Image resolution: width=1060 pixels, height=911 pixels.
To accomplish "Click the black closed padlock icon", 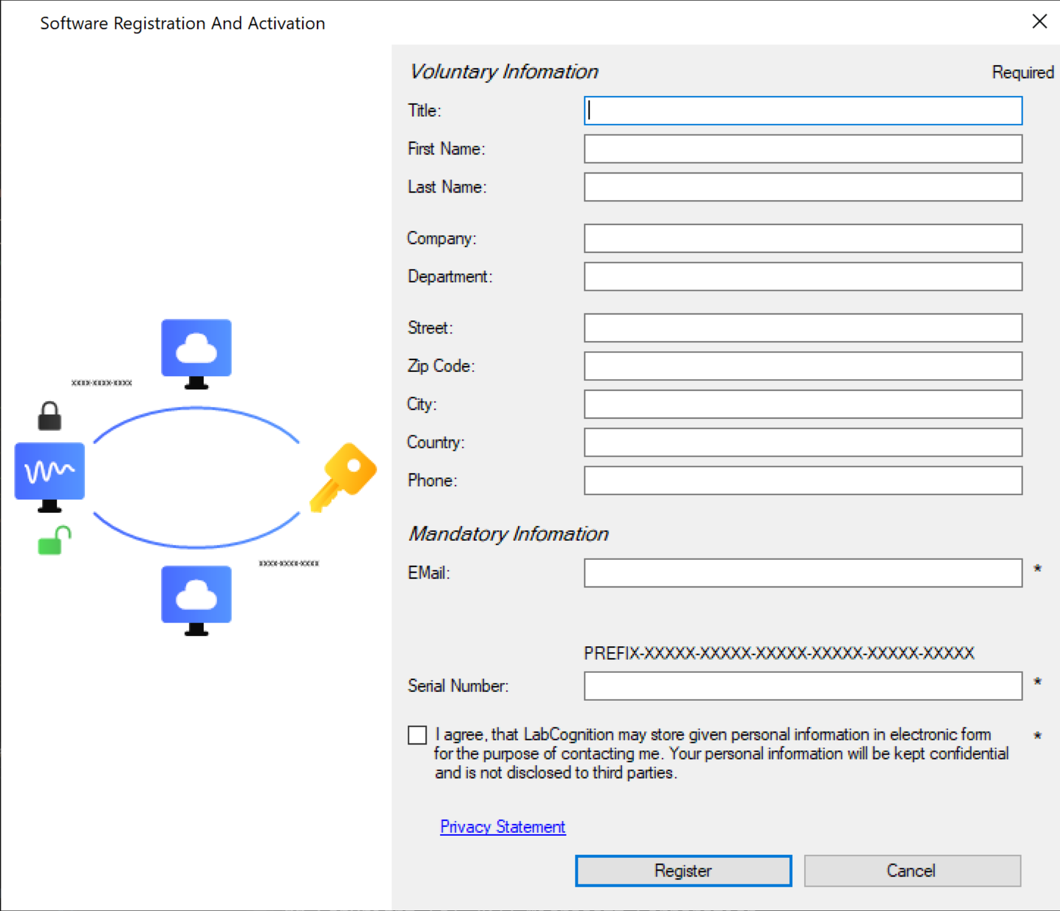I will tap(50, 416).
